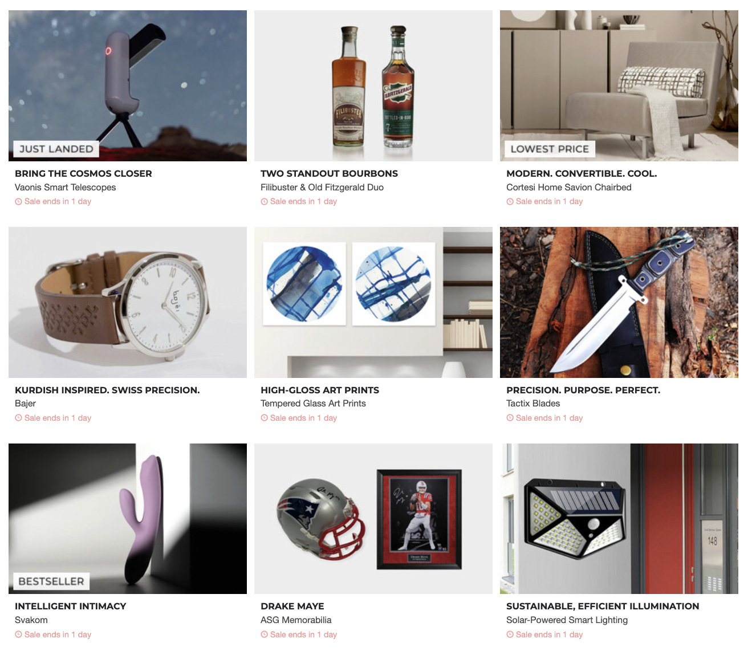
Task: Click the clock icon under Cortesi Home Savion Chairbed
Action: (x=510, y=202)
